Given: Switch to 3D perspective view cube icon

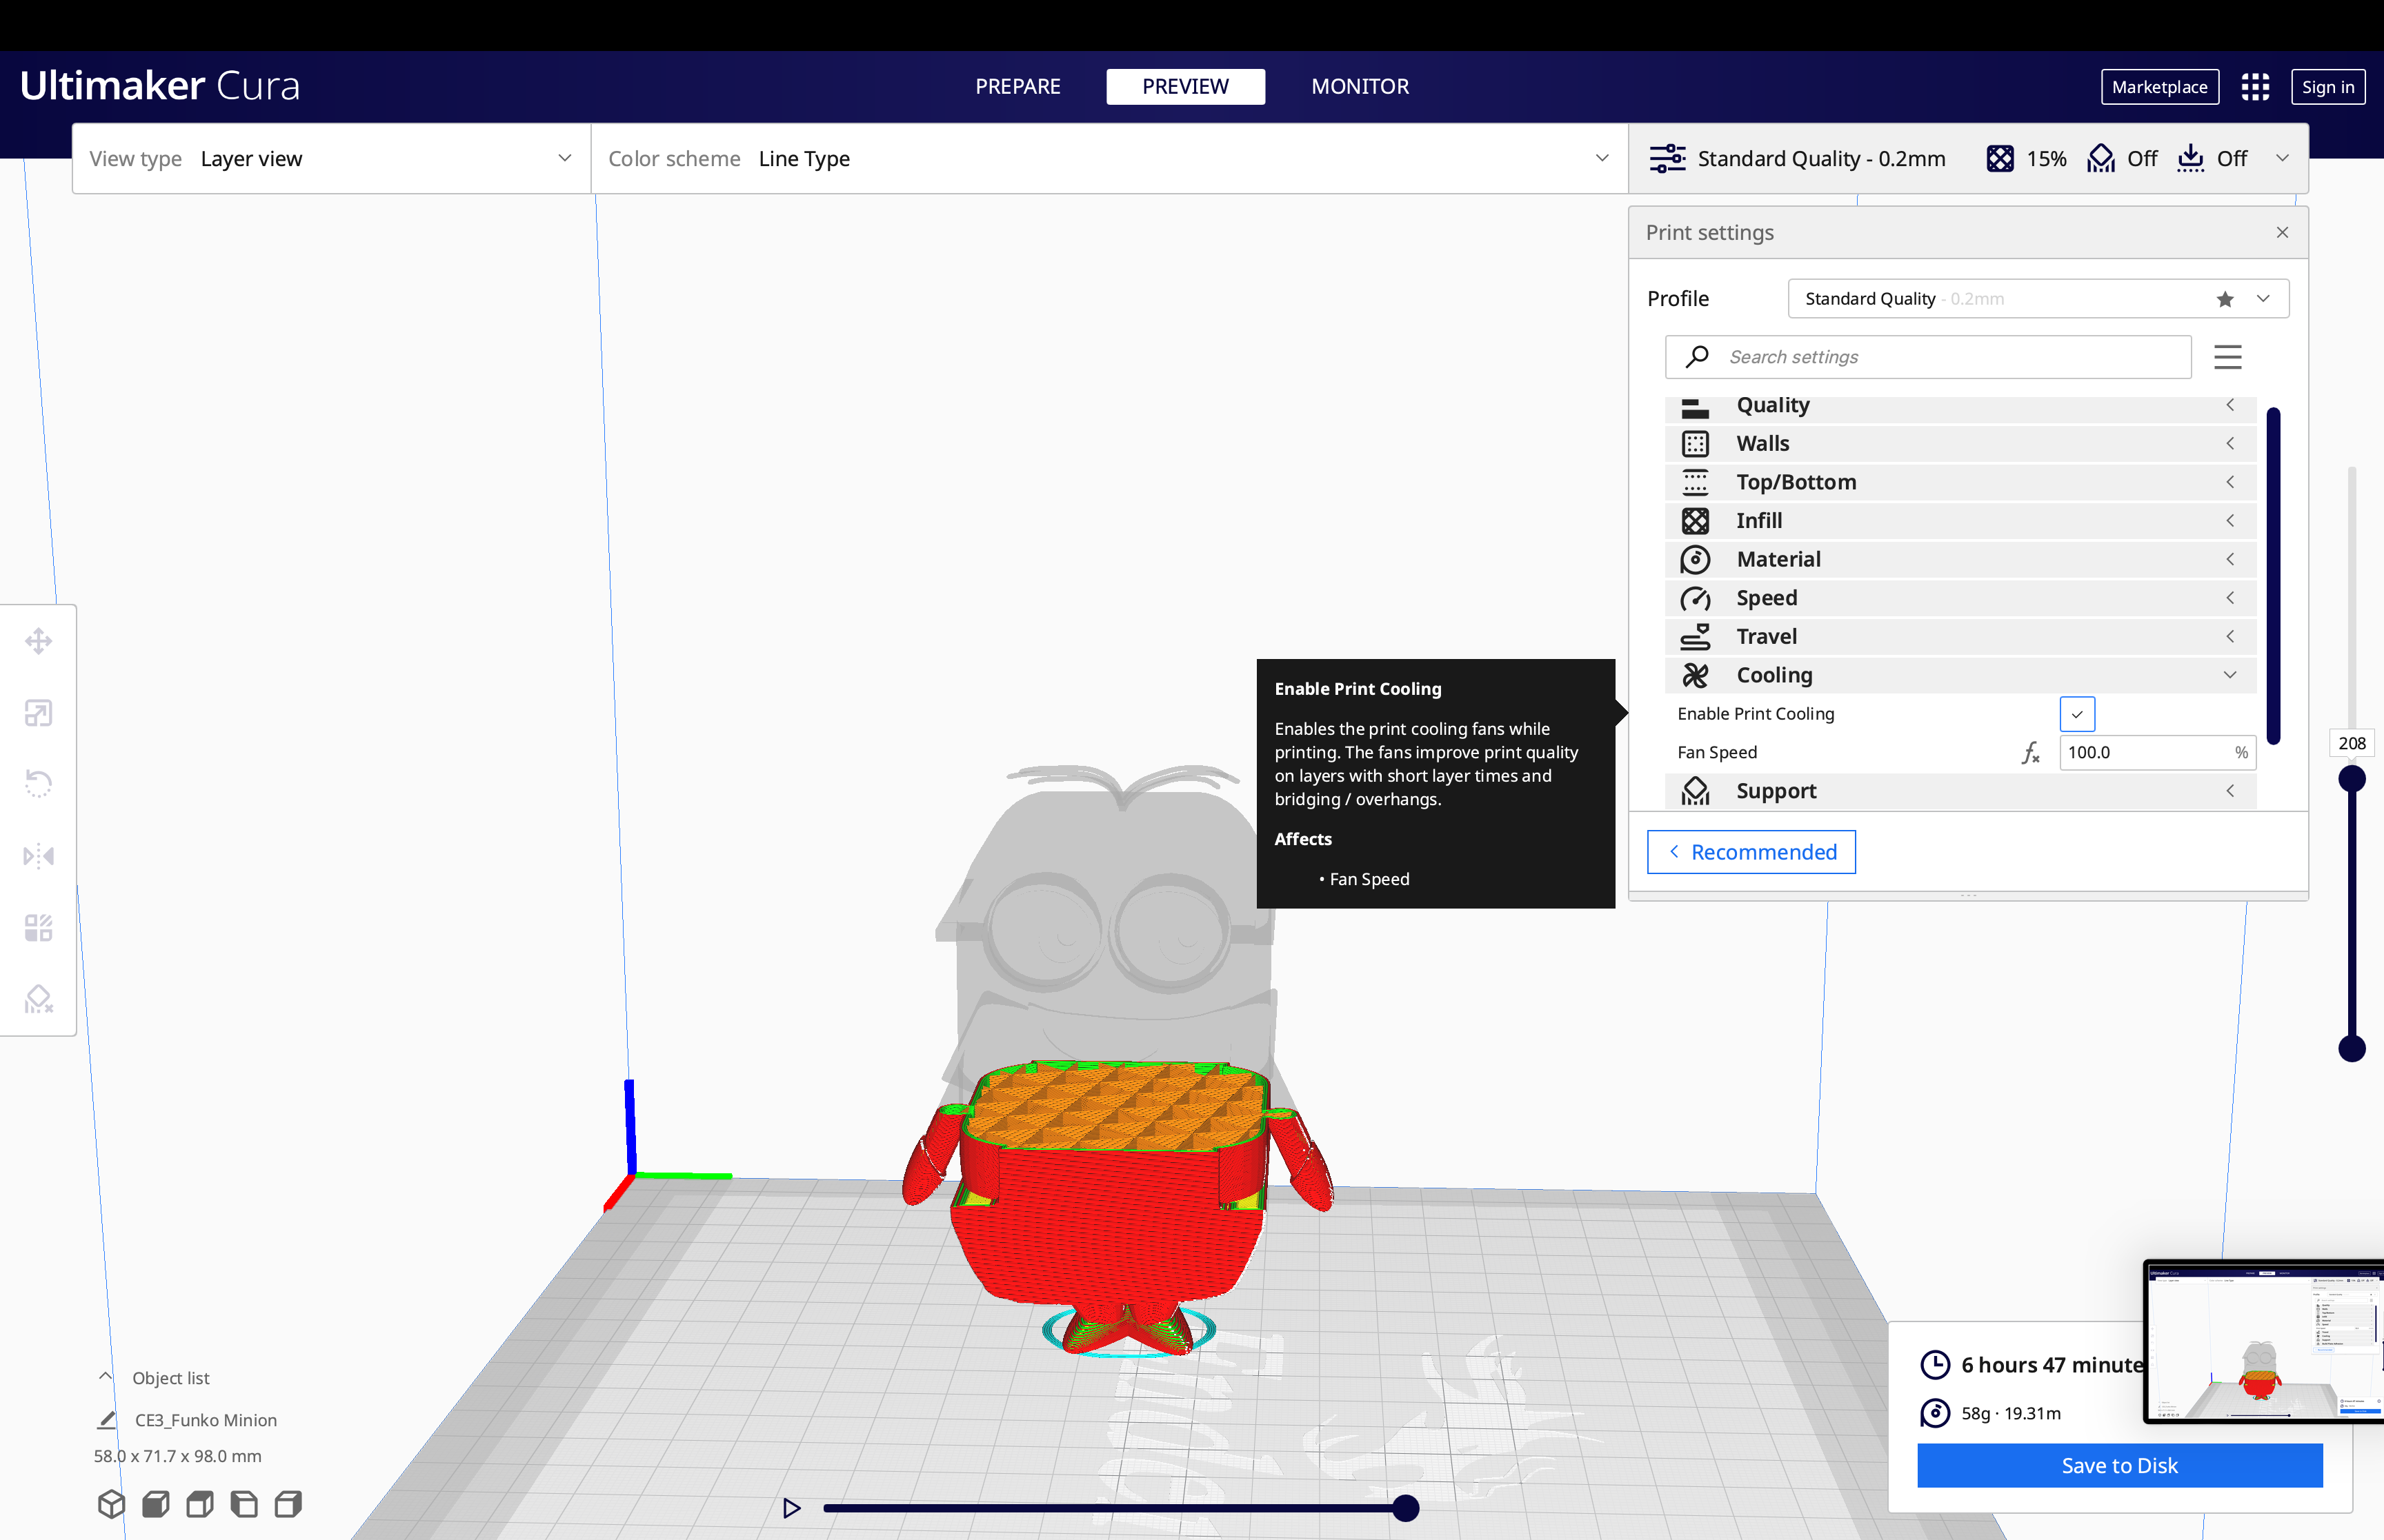Looking at the screenshot, I should [111, 1503].
